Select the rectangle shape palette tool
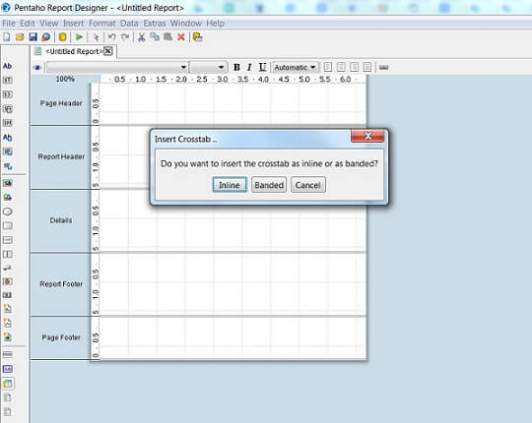The height and width of the screenshot is (423, 532). tap(8, 225)
